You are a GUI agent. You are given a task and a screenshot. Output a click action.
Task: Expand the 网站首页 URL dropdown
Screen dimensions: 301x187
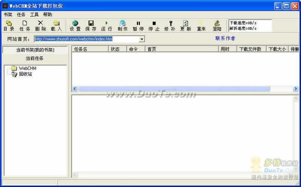click(x=142, y=39)
